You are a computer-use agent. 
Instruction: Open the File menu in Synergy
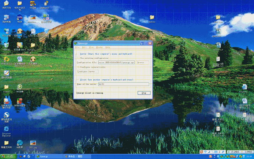tap(77, 48)
